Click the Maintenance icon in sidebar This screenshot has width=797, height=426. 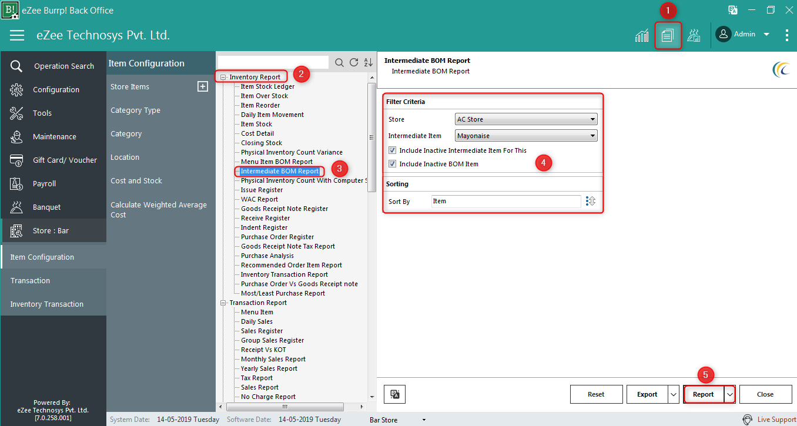[x=16, y=136]
